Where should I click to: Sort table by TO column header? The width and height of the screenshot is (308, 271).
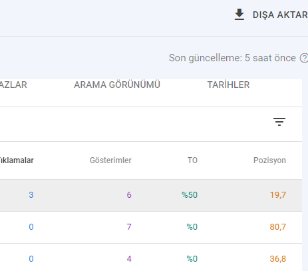click(x=192, y=160)
